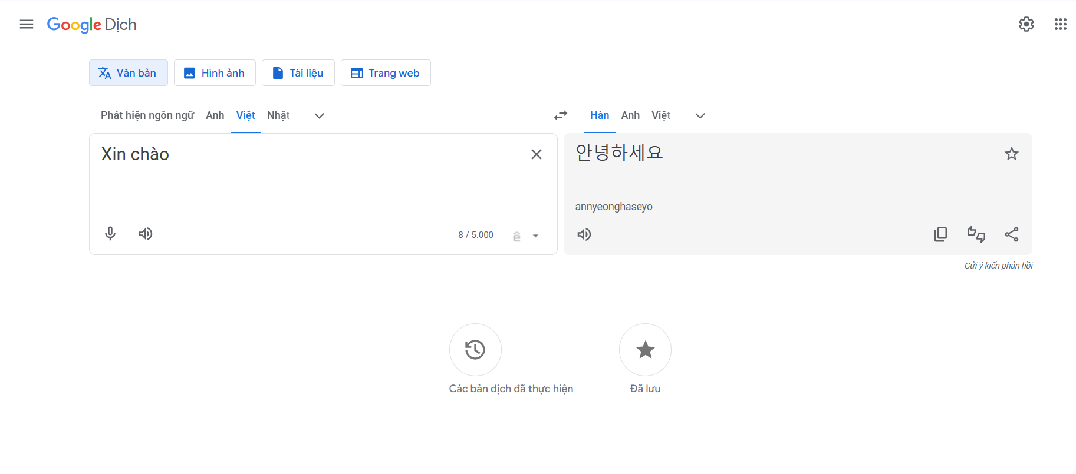Expand the target language list chevron
The height and width of the screenshot is (474, 1076).
pyautogui.click(x=700, y=116)
